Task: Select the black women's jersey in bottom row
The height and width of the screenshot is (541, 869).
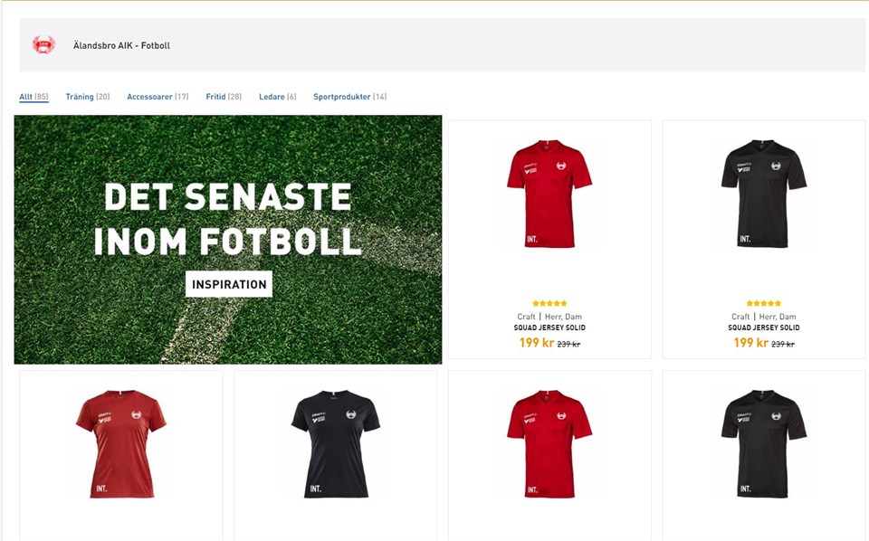Action: (336, 443)
